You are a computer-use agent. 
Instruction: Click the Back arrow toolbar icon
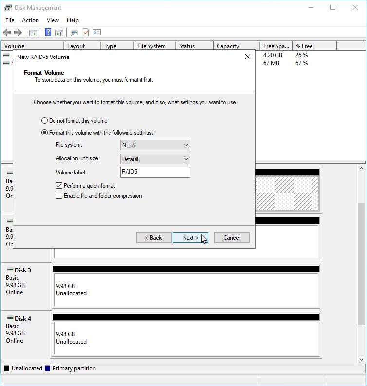coord(7,32)
